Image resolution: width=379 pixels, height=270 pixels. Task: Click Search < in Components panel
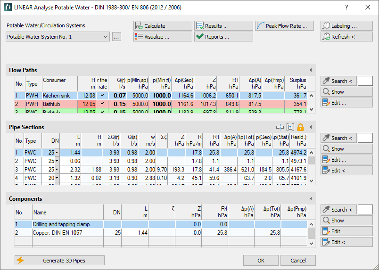point(338,210)
